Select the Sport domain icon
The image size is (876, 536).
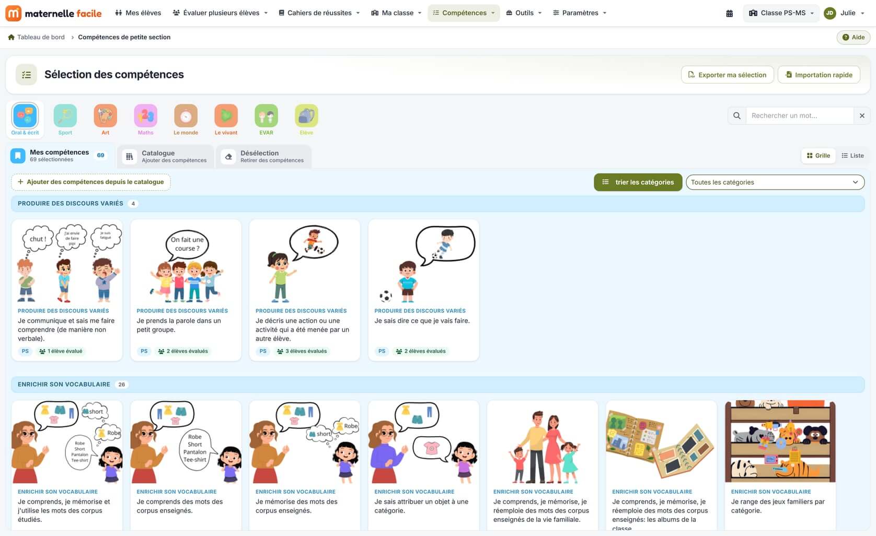pos(65,116)
